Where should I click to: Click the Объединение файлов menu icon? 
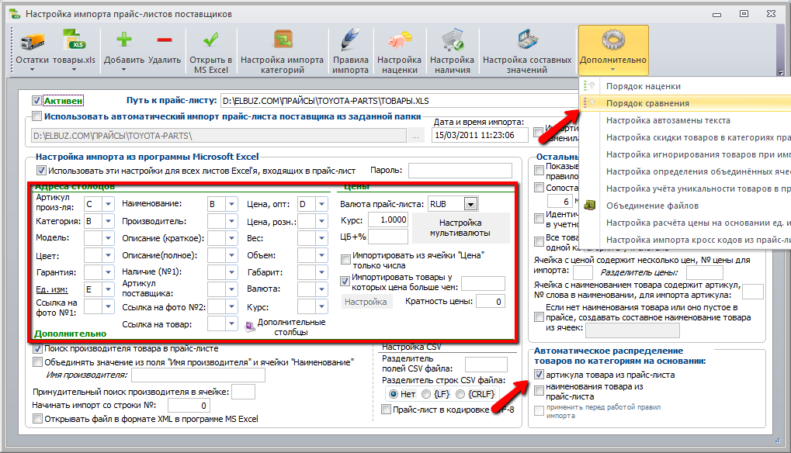589,205
